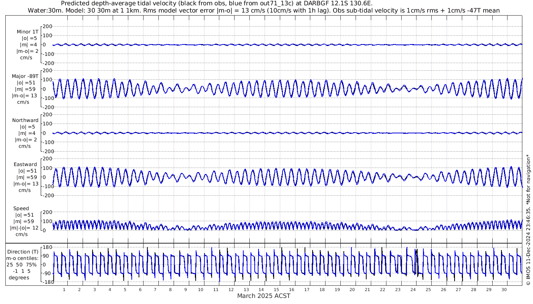Click day '5' on the date axis
The height and width of the screenshot is (304, 533).
(125, 290)
